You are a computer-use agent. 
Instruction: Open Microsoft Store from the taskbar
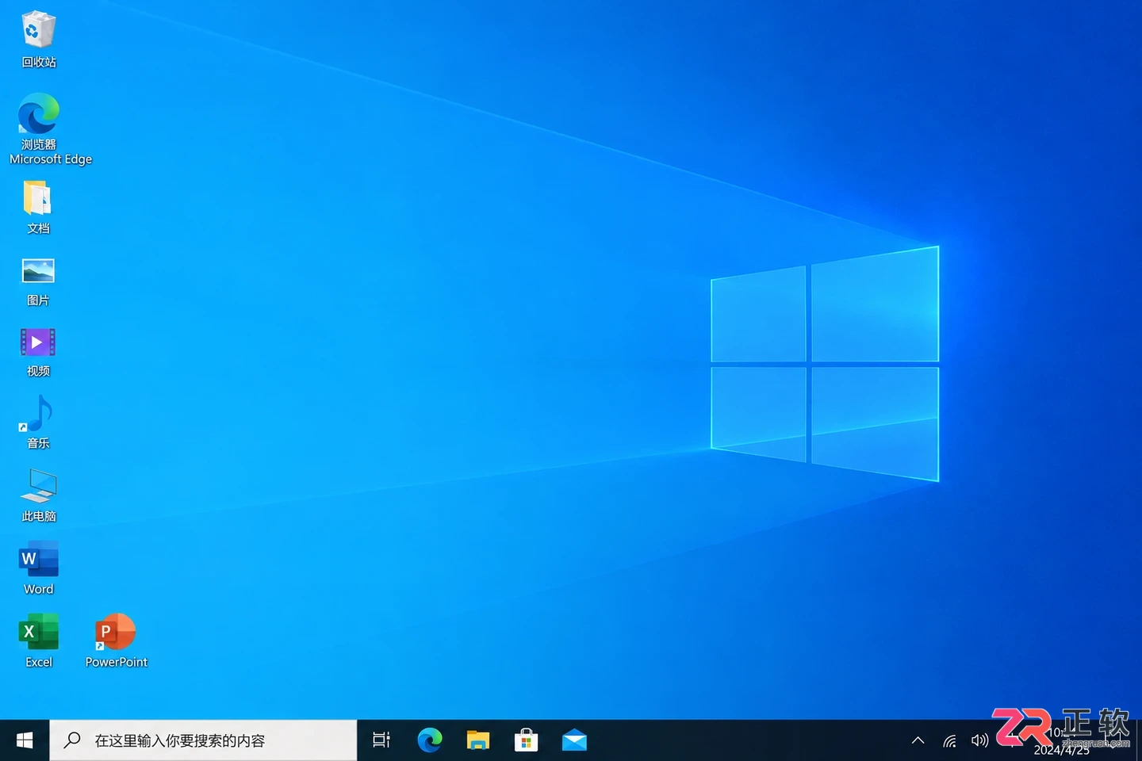pos(526,740)
